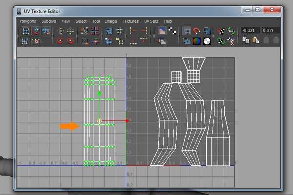The height and width of the screenshot is (195, 293).
Task: Click the U coordinate field showing -0.331
Action: [250, 31]
